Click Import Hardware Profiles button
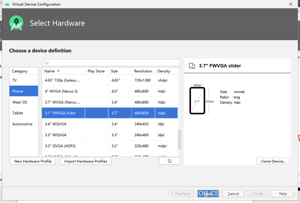 86,161
